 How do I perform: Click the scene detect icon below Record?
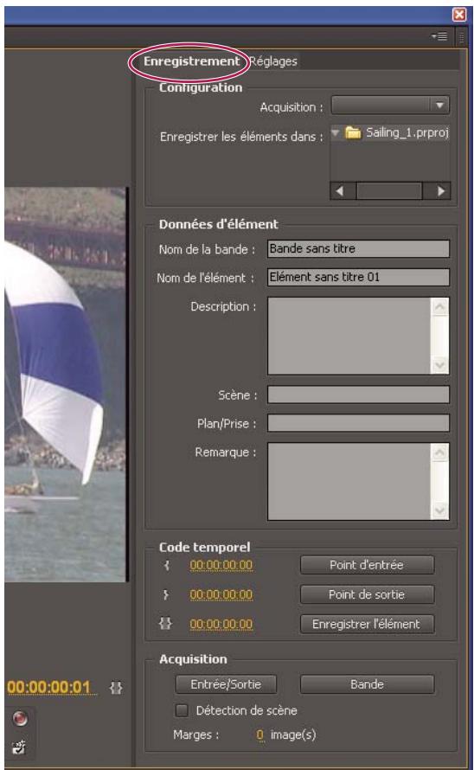[x=19, y=747]
